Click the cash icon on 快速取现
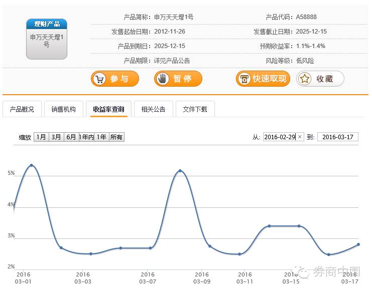Viewport: 372px width, 290px height. pyautogui.click(x=244, y=79)
